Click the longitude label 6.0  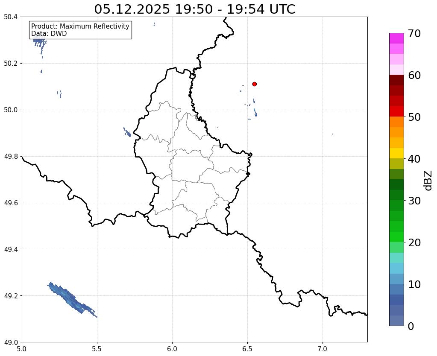coord(172,349)
